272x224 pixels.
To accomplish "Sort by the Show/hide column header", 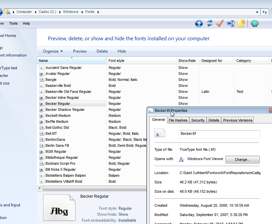I will 188,61.
